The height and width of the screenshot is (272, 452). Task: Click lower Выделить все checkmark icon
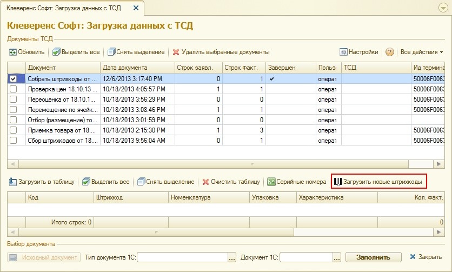[86, 182]
